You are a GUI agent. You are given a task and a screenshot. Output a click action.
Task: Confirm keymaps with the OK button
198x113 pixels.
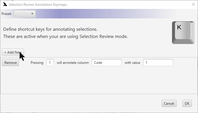click(187, 104)
